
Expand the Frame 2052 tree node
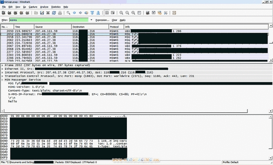pos(2,65)
